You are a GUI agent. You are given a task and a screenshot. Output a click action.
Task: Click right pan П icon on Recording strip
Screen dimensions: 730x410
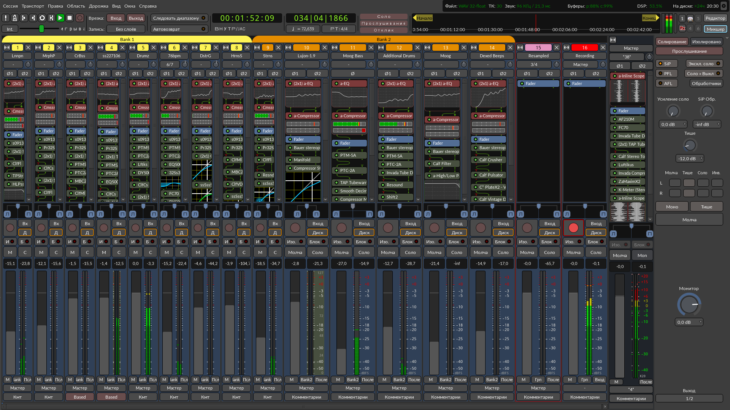(603, 214)
